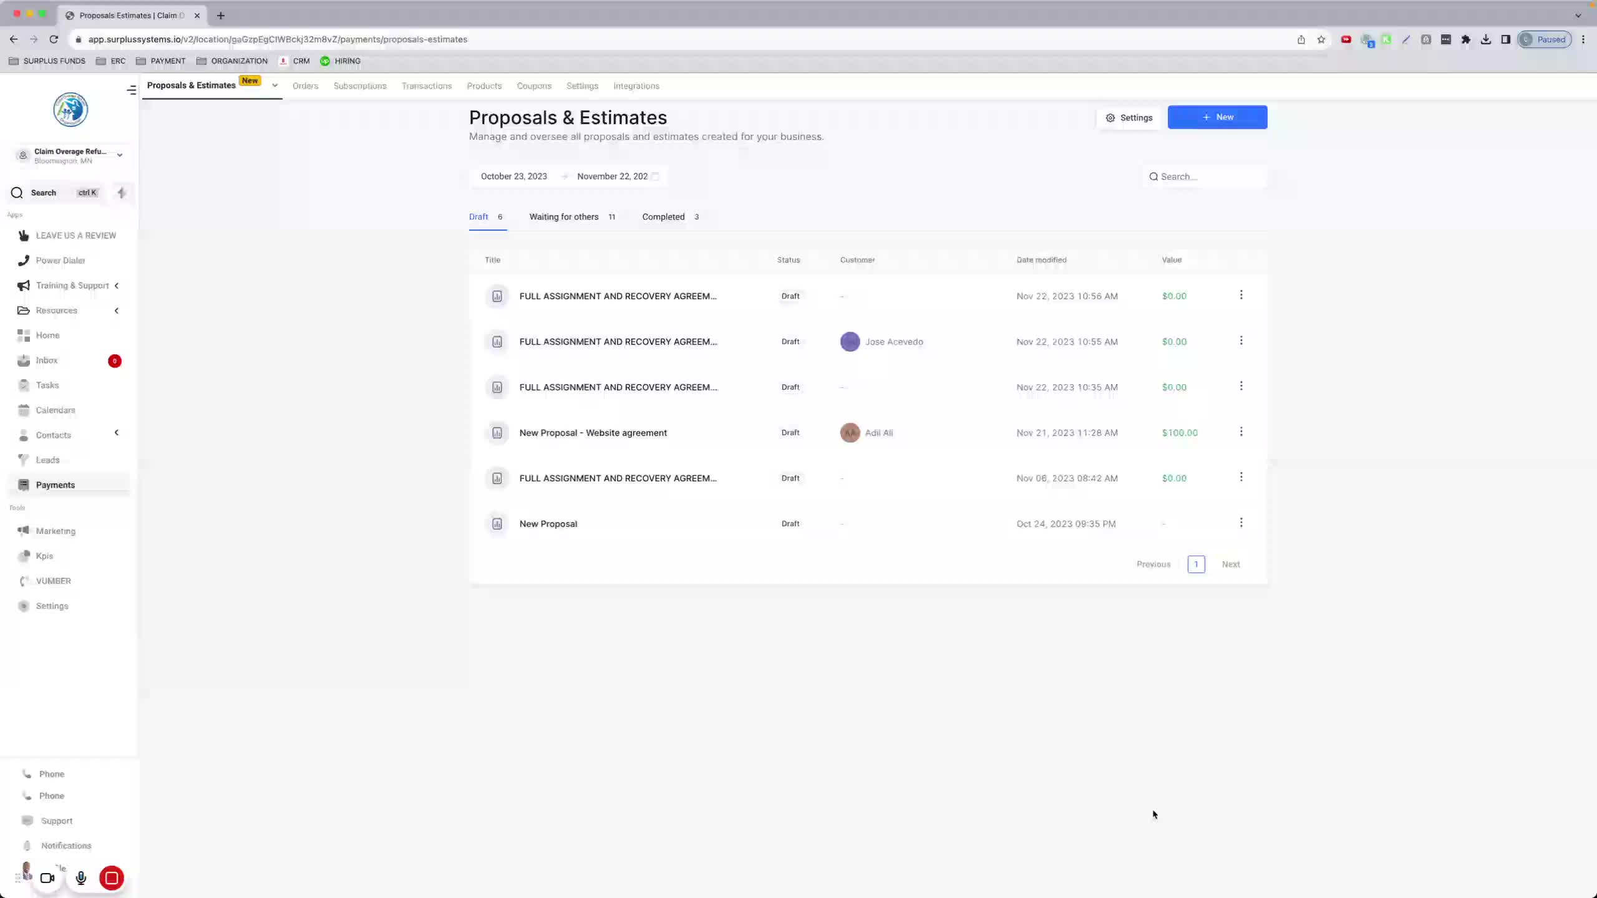Expand the Claim Overage Refund location dropdown
The height and width of the screenshot is (898, 1597).
tap(120, 155)
